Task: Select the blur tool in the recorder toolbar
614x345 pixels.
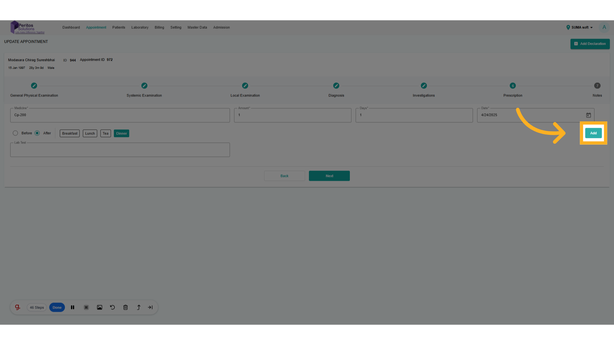Action: coord(86,307)
